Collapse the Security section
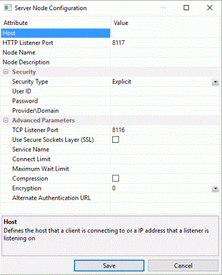 [x=6, y=72]
